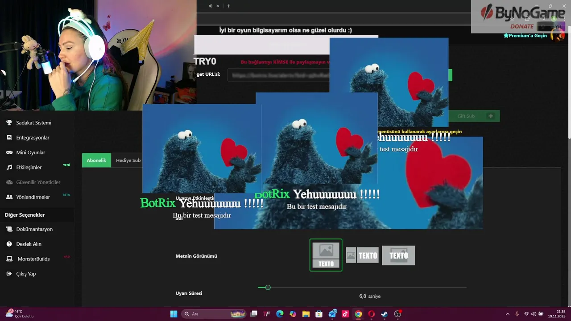Mute the browser tab via speaker icon

coord(211,6)
